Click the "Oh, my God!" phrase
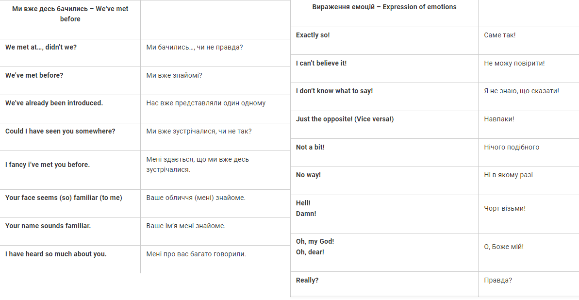 (x=315, y=241)
